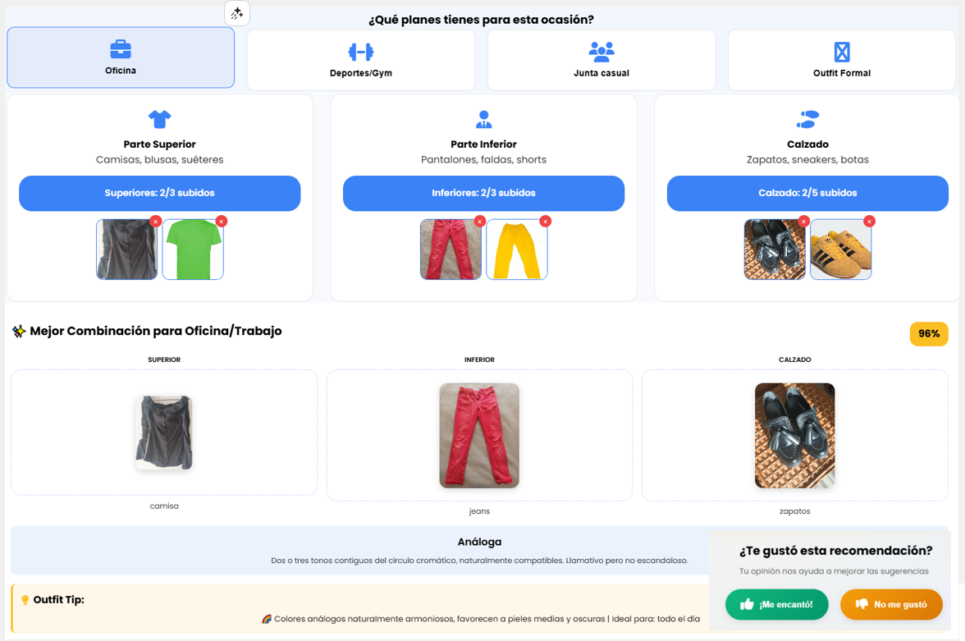Select the Junta casual option
Image resolution: width=965 pixels, height=641 pixels.
pyautogui.click(x=601, y=60)
